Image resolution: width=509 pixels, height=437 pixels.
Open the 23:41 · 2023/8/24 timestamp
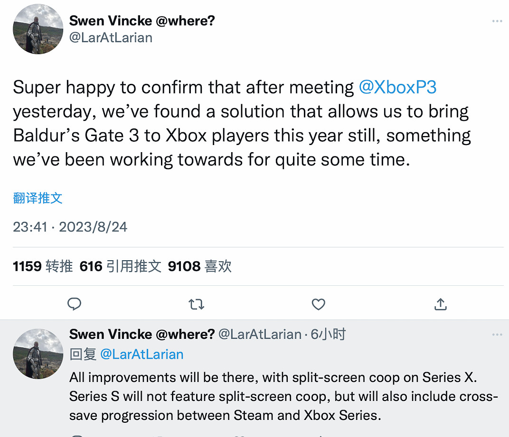pyautogui.click(x=70, y=227)
